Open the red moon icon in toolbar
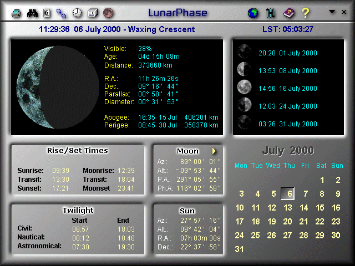355x266 pixels. pos(108,13)
